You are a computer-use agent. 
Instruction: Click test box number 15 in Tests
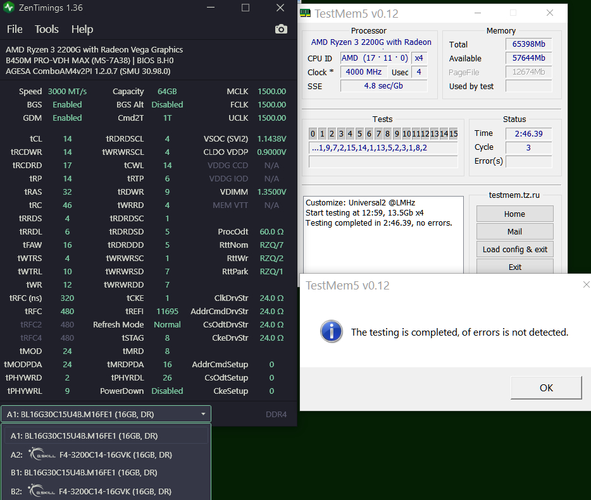(x=454, y=133)
